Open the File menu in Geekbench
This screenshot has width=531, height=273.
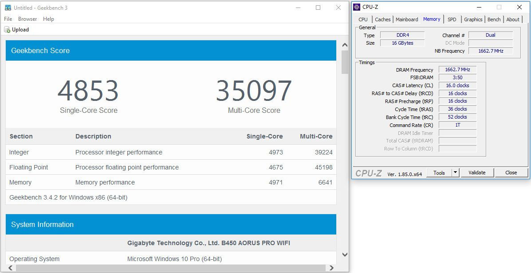pos(8,19)
